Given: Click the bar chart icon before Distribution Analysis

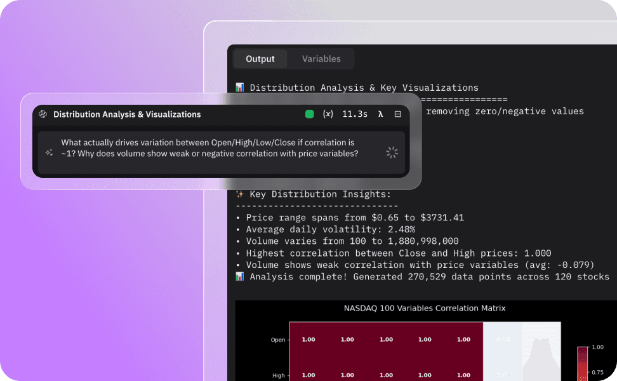Looking at the screenshot, I should pyautogui.click(x=239, y=88).
